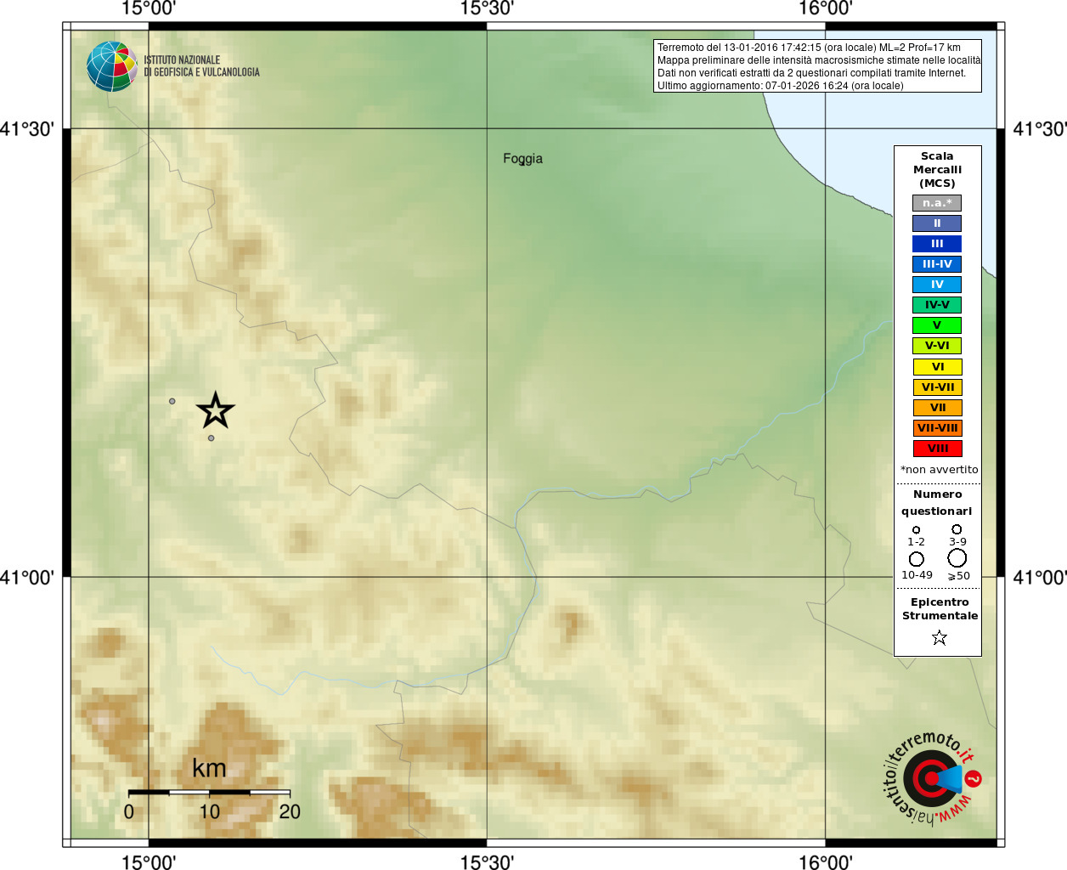Click the bottom 15°30' longitude label

(487, 862)
